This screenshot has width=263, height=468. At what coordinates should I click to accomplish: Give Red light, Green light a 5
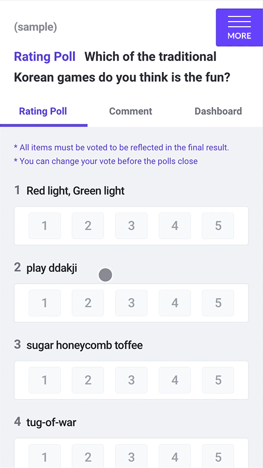pyautogui.click(x=218, y=226)
